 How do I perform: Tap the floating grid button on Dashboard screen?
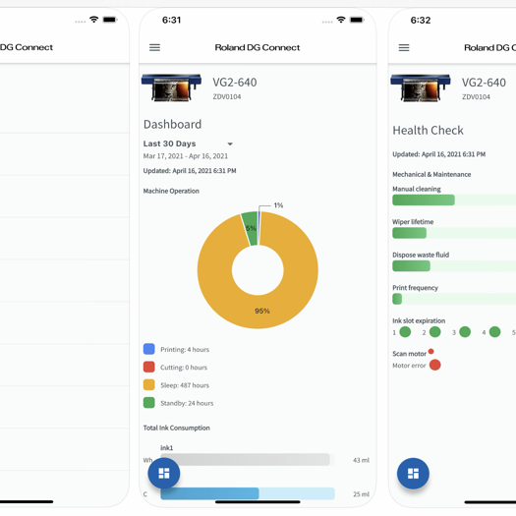pos(164,473)
